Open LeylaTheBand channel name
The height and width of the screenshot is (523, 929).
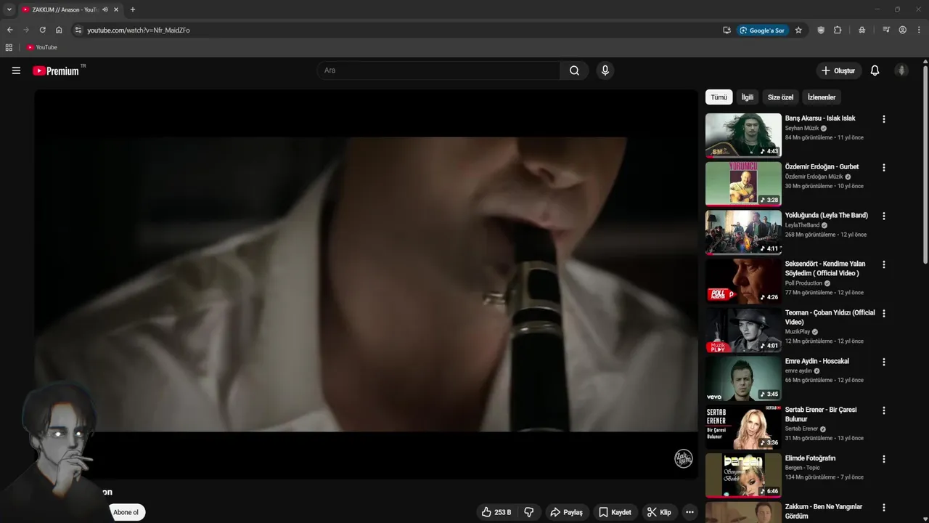point(802,225)
